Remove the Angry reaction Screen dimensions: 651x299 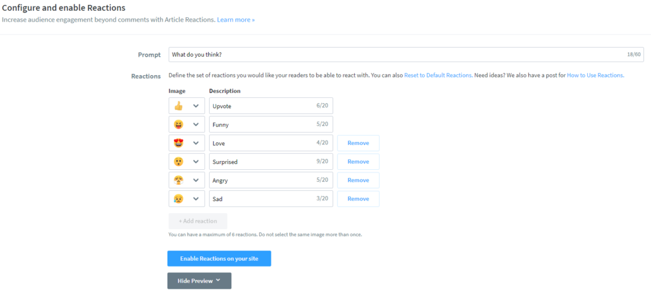point(358,180)
